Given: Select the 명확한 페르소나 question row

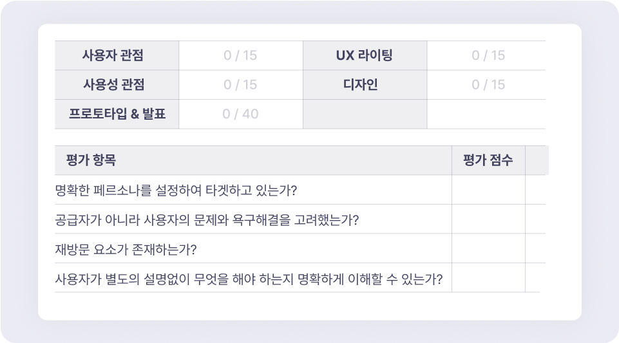Looking at the screenshot, I should click(180, 190).
